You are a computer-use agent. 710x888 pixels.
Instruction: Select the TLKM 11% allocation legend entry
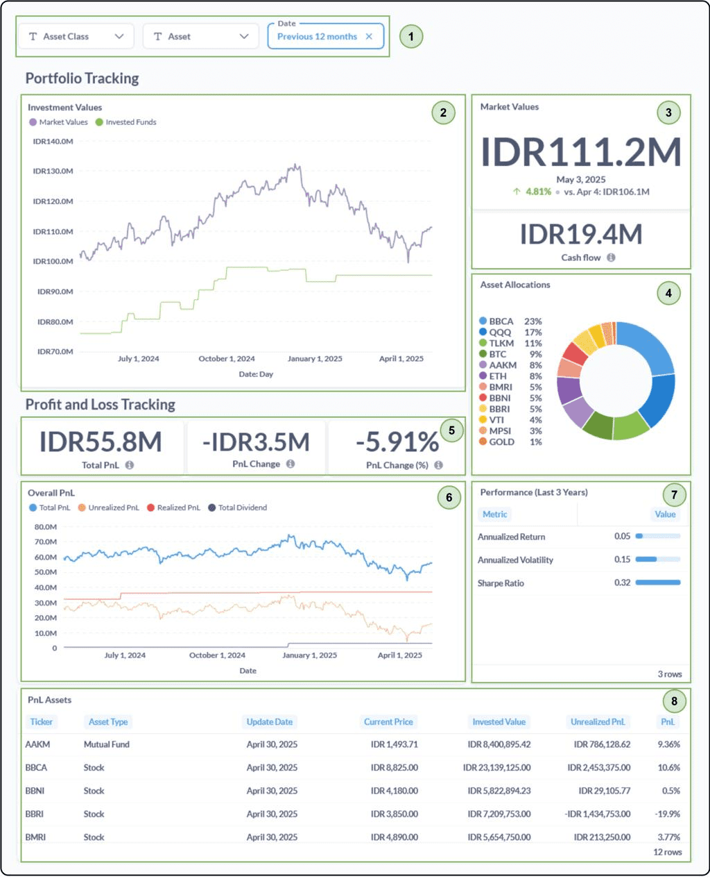[510, 343]
